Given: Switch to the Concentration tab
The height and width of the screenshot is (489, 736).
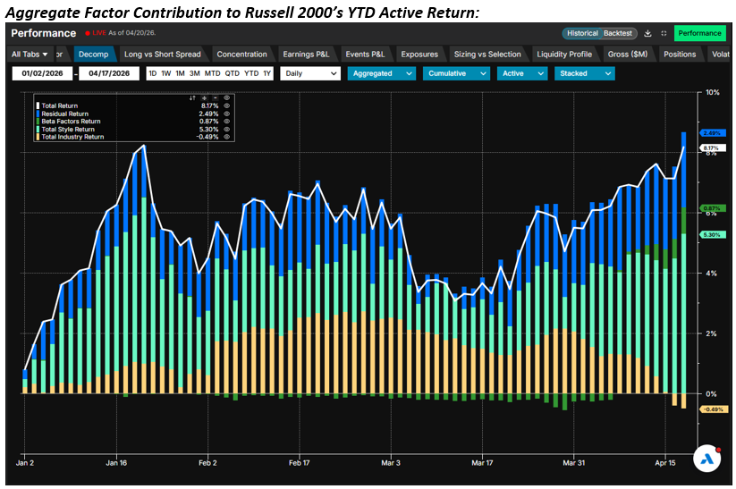Looking at the screenshot, I should click(241, 55).
